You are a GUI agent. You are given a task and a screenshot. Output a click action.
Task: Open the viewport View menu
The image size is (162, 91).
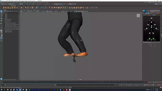click(x=21, y=10)
